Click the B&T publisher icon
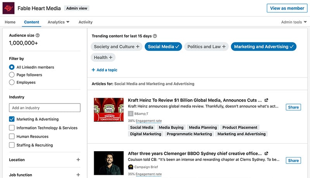The width and height of the screenshot is (310, 178). click(x=131, y=114)
